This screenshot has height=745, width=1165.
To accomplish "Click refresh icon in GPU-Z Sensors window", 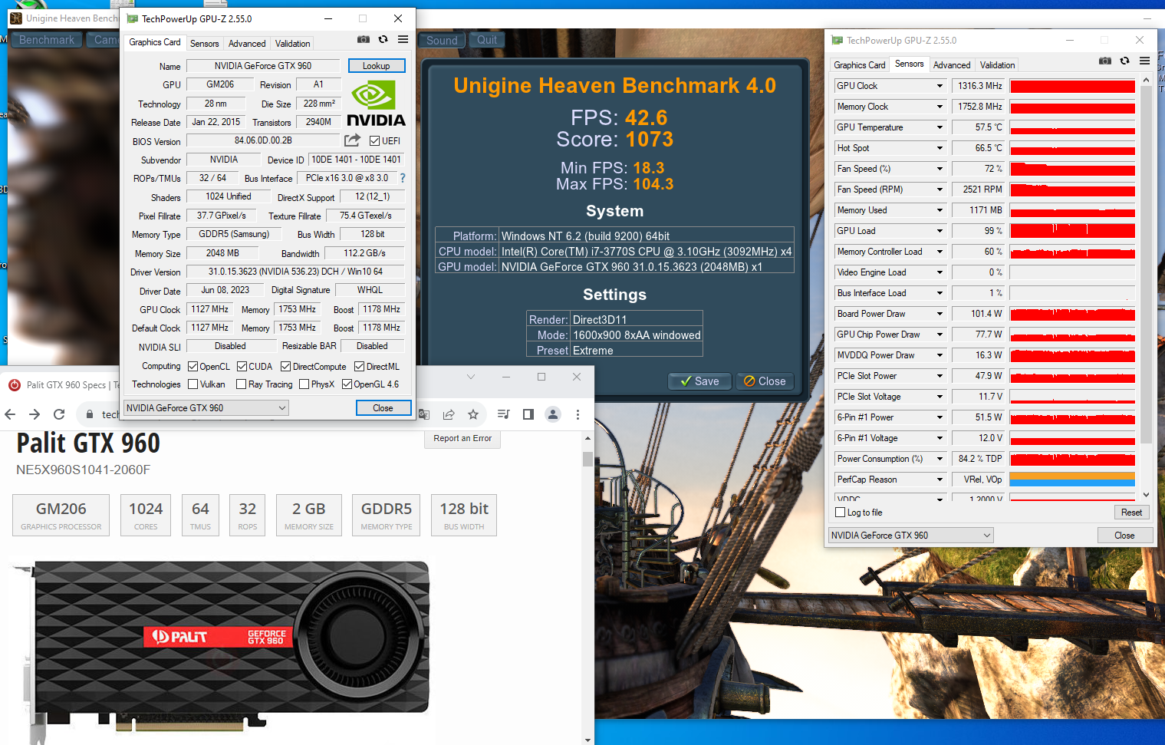I will [x=1124, y=61].
